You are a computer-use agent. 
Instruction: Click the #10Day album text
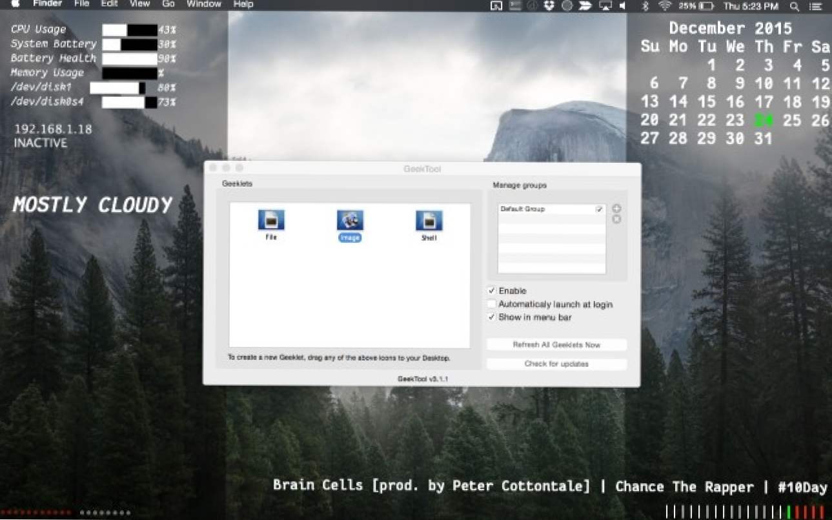pos(802,487)
